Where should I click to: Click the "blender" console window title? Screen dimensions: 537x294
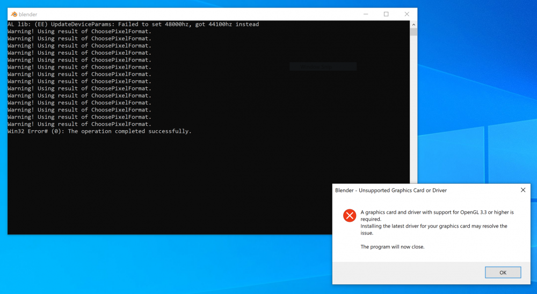tap(28, 14)
